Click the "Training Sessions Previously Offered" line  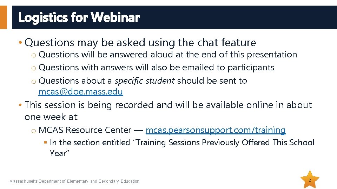182,143
